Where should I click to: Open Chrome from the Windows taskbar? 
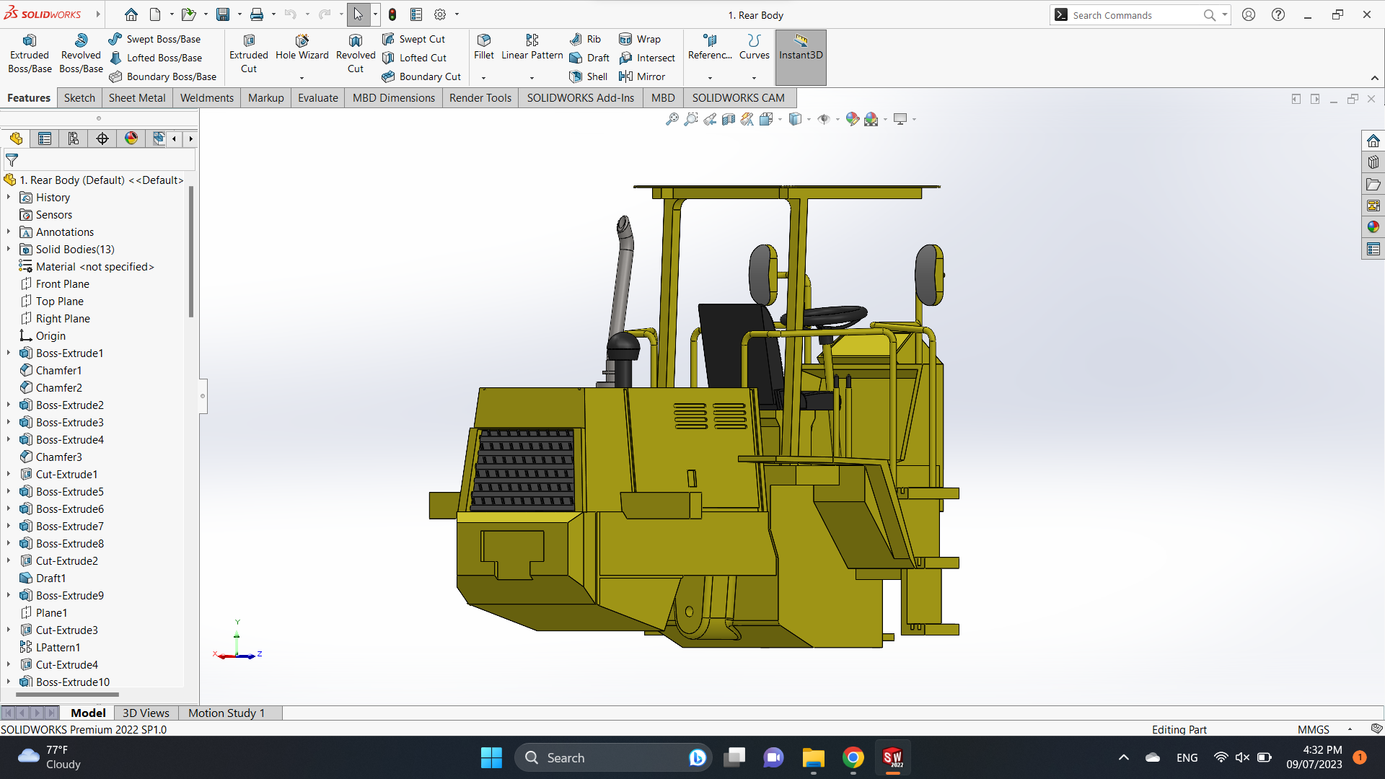click(x=853, y=757)
